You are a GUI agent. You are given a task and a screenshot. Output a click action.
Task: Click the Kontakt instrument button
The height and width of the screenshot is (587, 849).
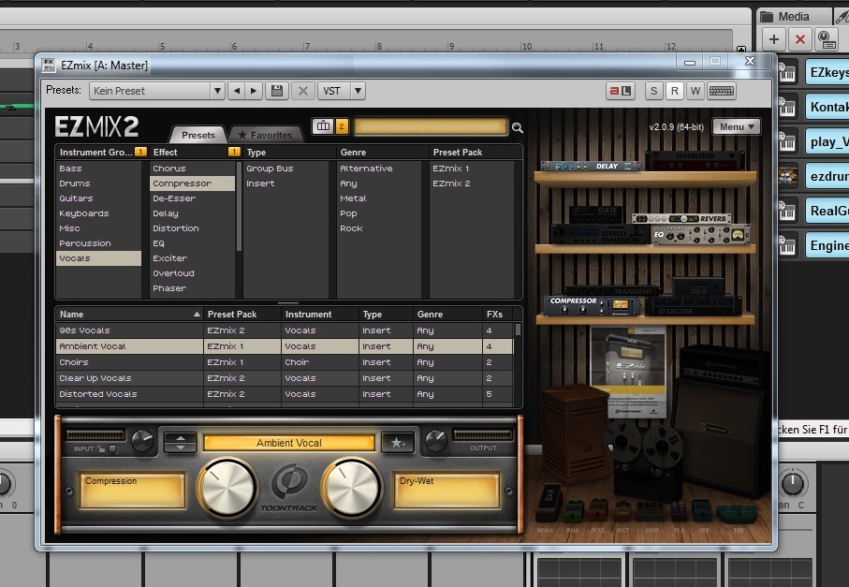[x=827, y=108]
